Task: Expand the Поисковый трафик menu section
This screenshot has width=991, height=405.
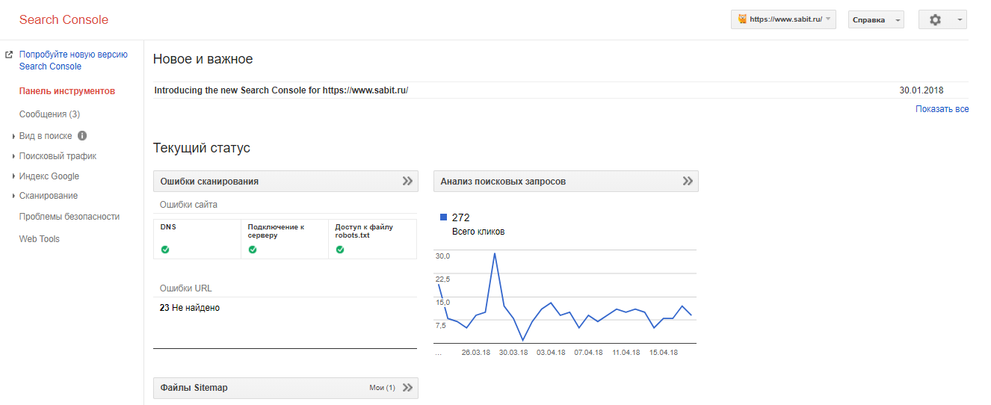Action: (x=58, y=156)
